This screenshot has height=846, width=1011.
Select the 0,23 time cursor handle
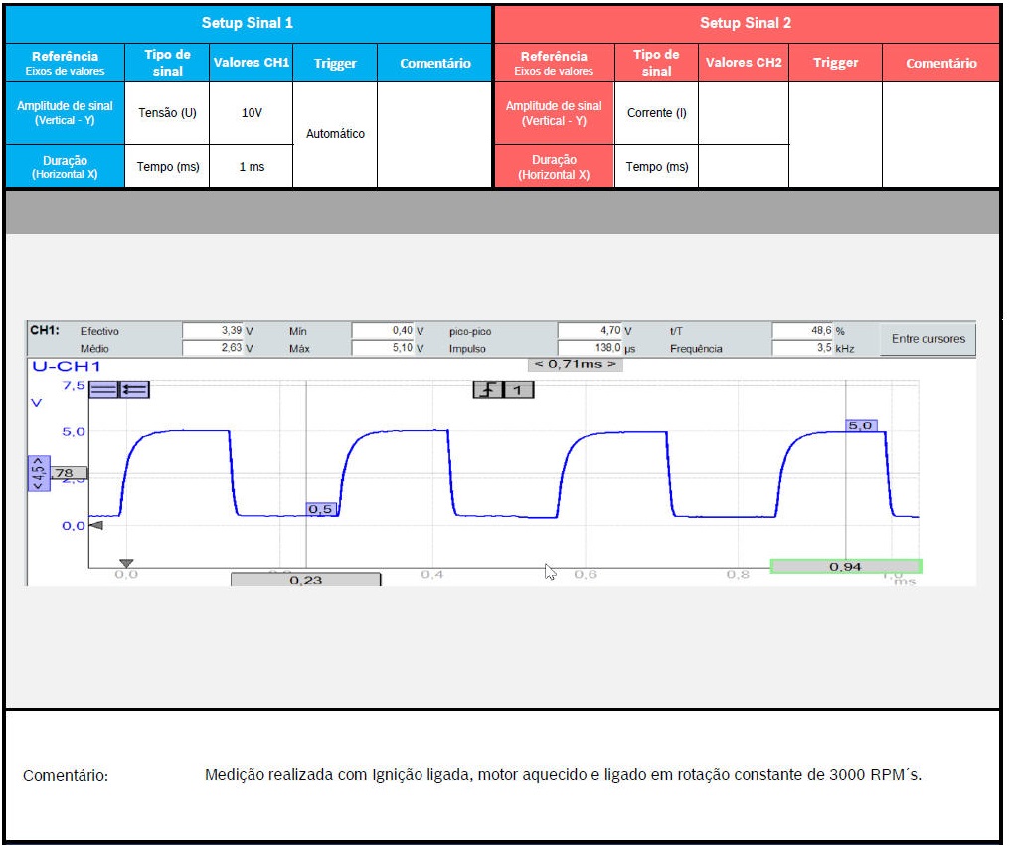pos(305,579)
